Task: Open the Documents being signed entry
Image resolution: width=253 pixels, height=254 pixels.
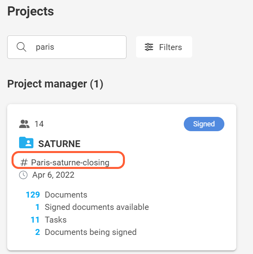Action: [90, 232]
